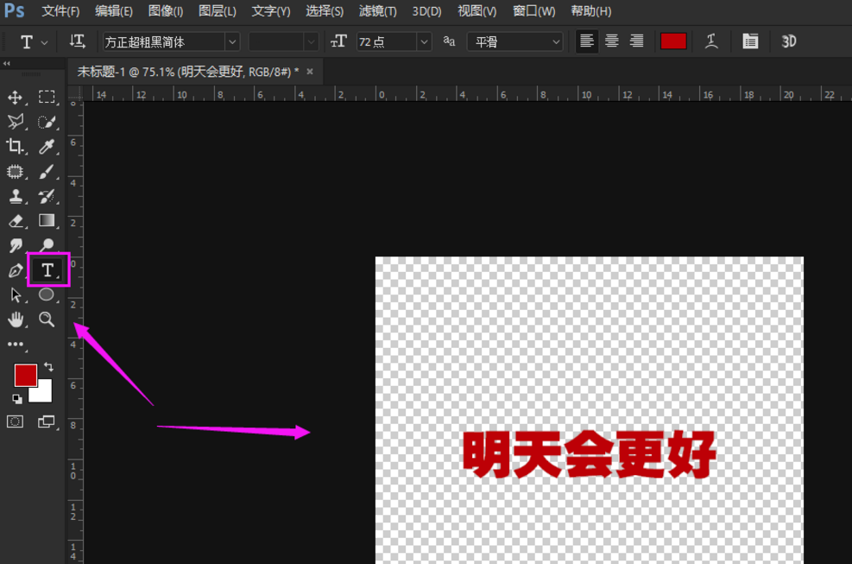Open the 窗口 menu
Screen dimensions: 852x564
[529, 11]
